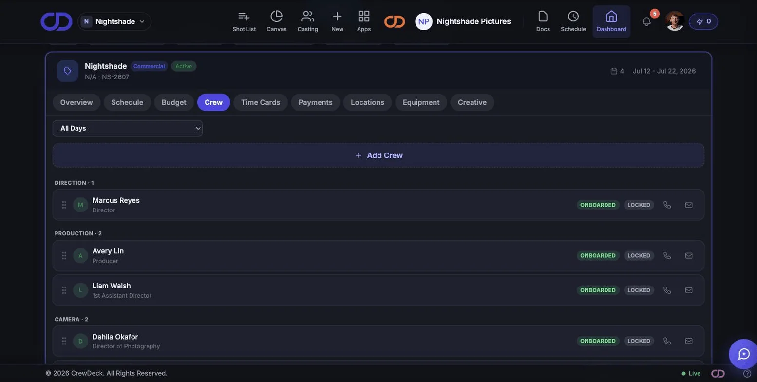Viewport: 757px width, 382px height.
Task: Open the CrewDeck logo home link
Action: pos(57,21)
